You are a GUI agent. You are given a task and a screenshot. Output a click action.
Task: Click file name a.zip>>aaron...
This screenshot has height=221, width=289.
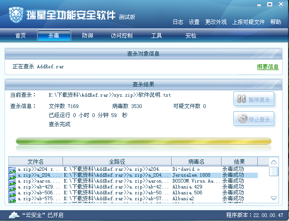pos(39,181)
